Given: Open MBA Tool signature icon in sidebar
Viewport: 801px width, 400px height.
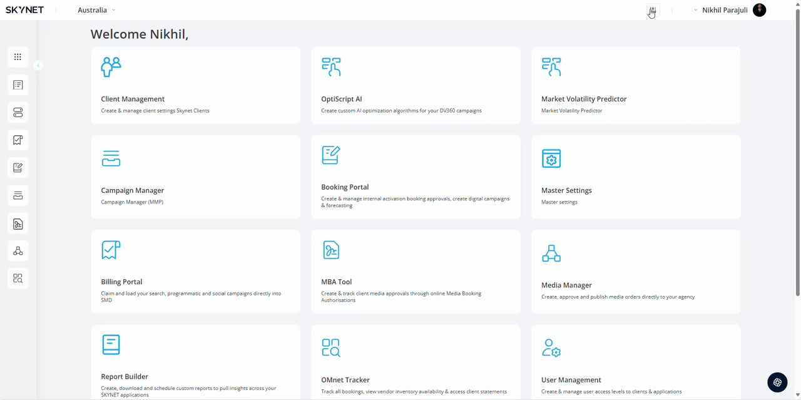Looking at the screenshot, I should [x=18, y=223].
